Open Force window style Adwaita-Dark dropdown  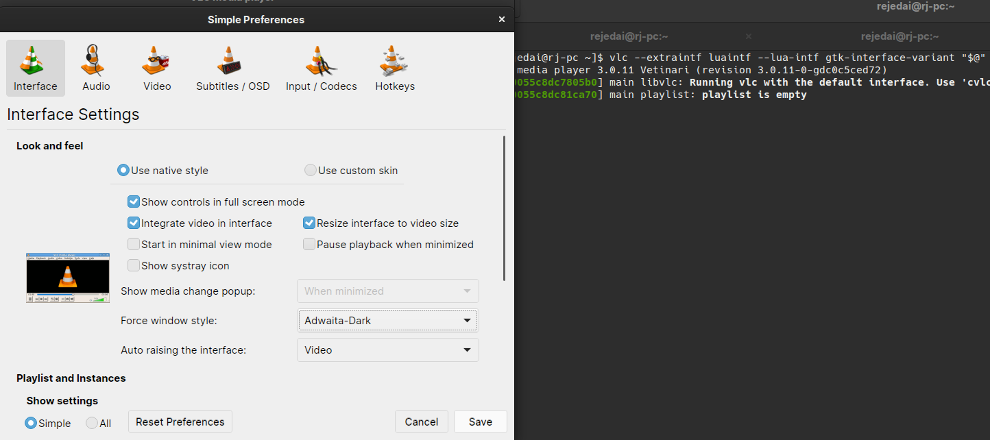[387, 321]
